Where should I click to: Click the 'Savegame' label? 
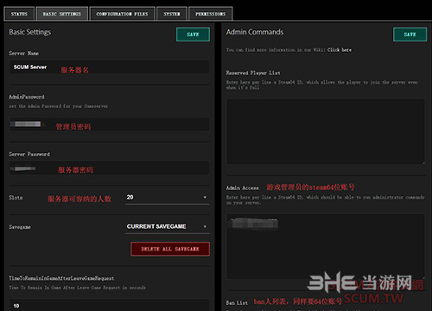point(20,227)
